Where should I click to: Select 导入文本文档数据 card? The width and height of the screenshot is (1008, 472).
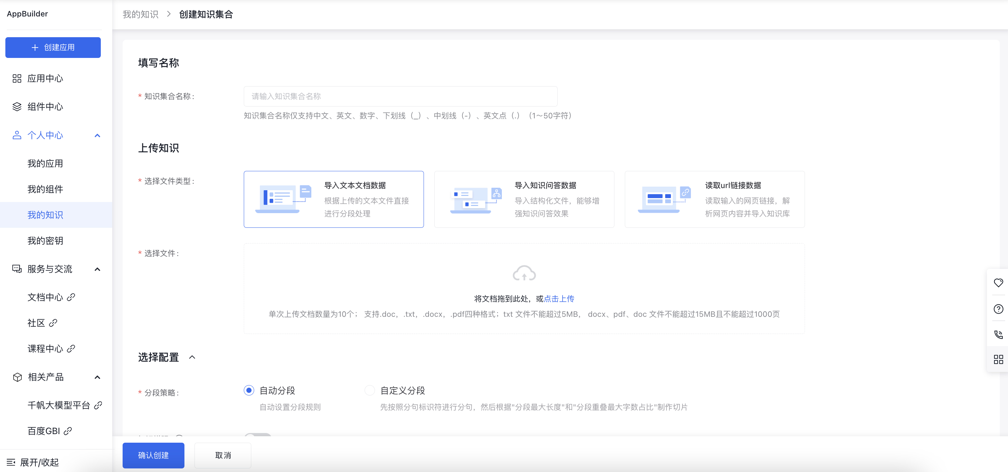(333, 199)
